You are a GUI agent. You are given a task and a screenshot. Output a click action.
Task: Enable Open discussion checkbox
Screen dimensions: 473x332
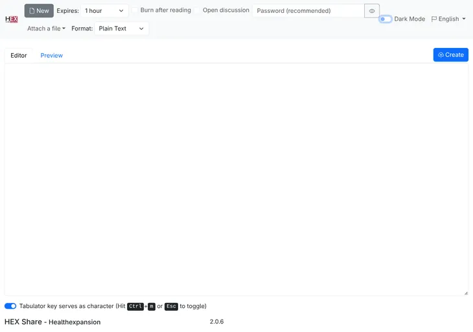point(197,10)
